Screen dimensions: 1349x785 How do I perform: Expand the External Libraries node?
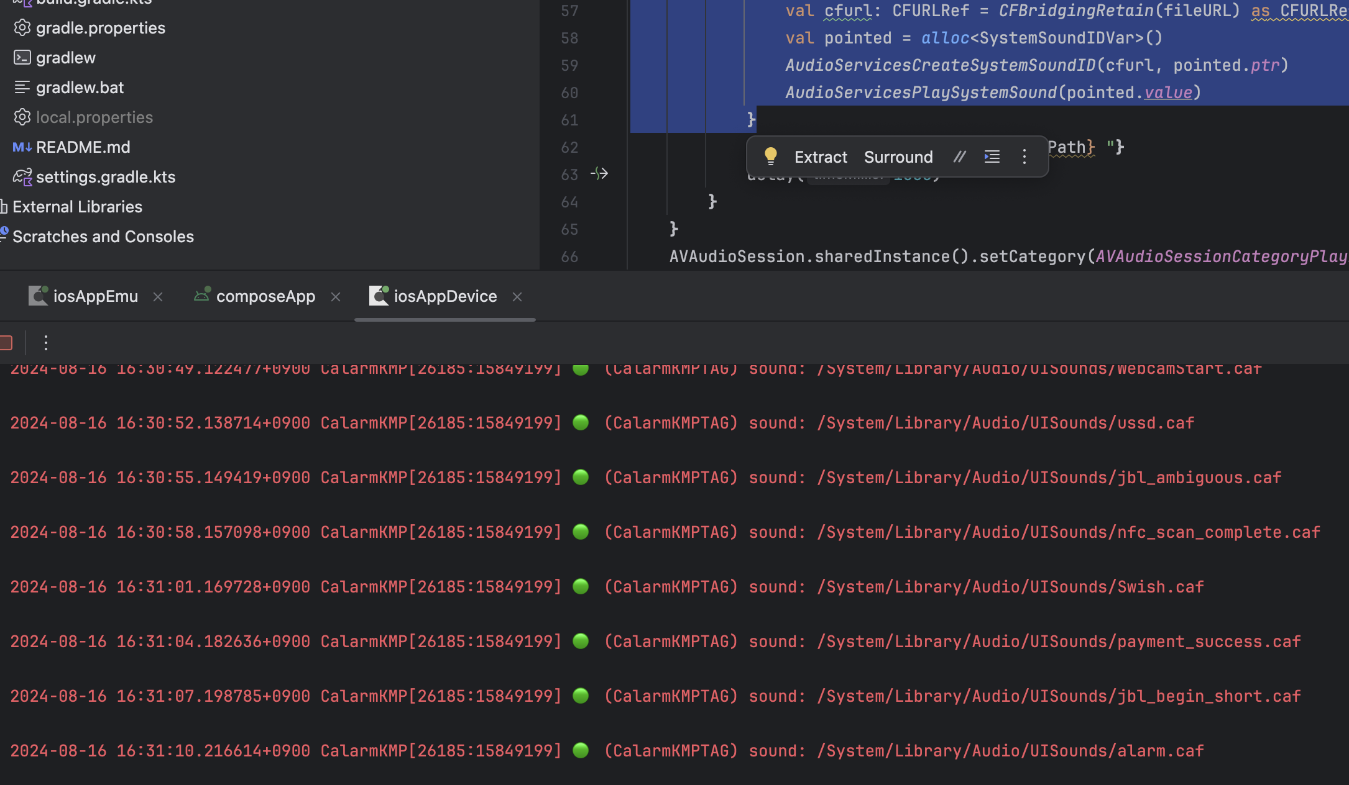(x=77, y=207)
